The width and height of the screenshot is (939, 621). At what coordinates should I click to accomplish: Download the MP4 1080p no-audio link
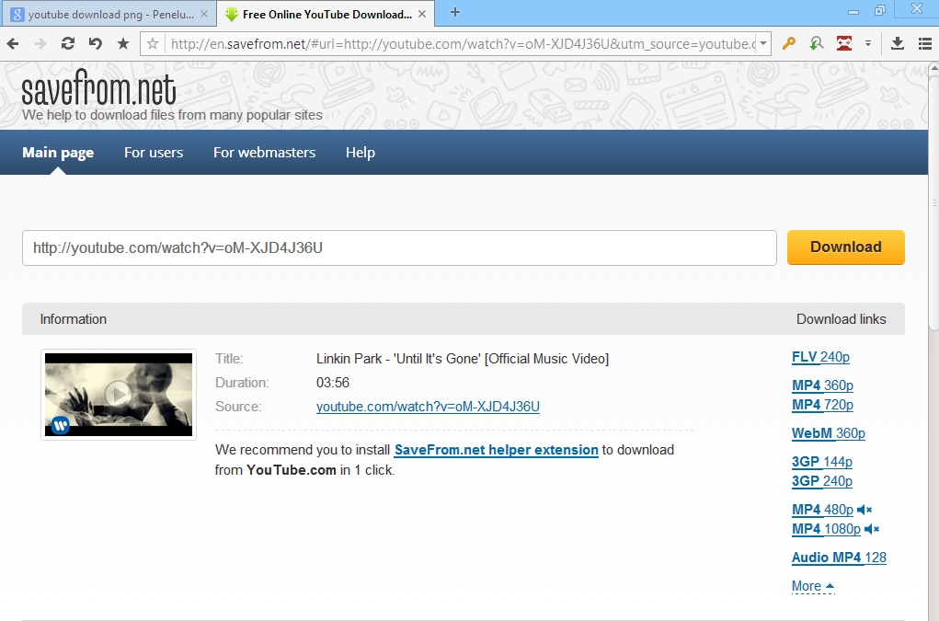coord(826,529)
